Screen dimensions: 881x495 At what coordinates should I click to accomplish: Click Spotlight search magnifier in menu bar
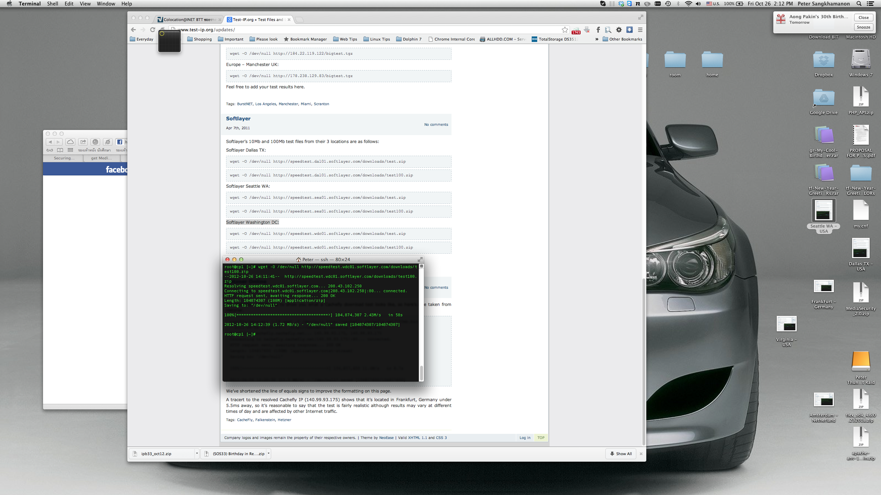pos(859,4)
